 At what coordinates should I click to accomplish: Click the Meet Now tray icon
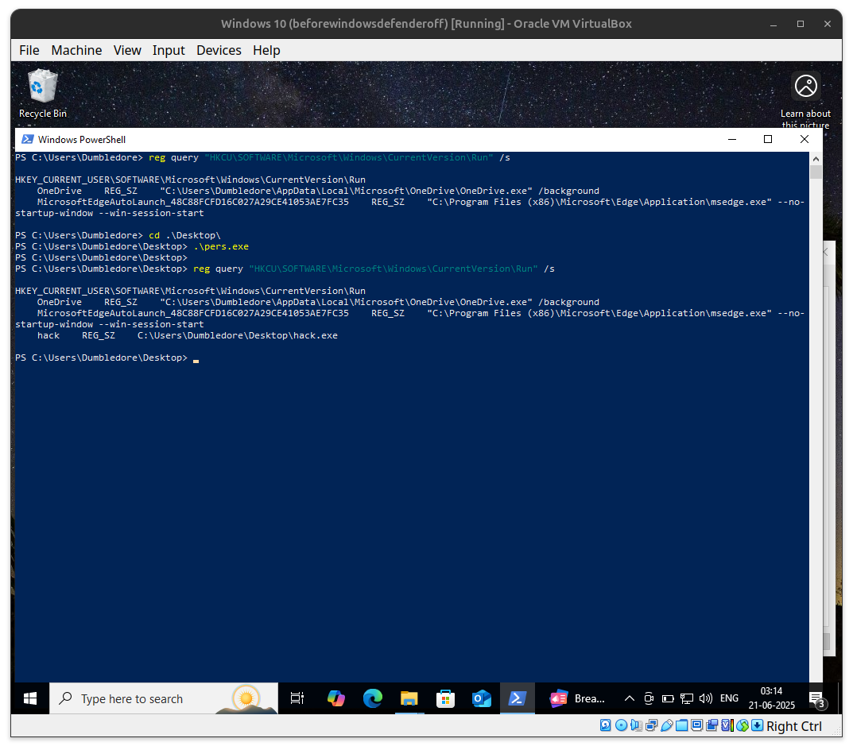(649, 698)
